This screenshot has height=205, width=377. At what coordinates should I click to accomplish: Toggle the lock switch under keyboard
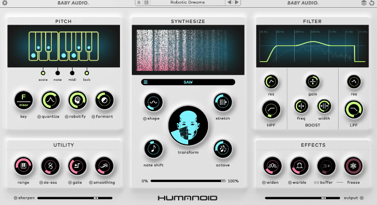87,73
